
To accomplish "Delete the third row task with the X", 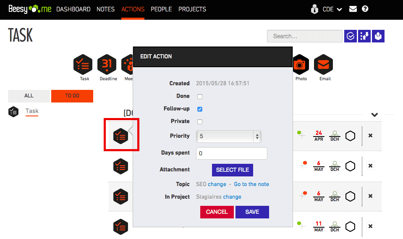I will pyautogui.click(x=370, y=196).
